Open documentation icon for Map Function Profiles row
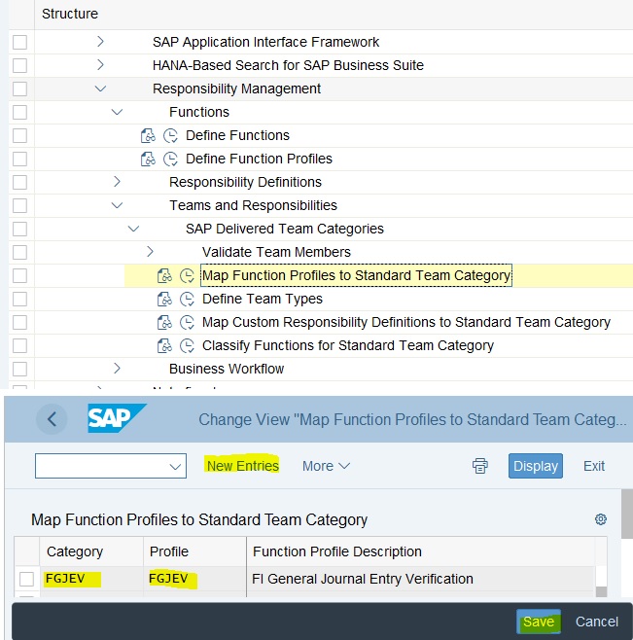This screenshot has width=633, height=640. [x=164, y=275]
